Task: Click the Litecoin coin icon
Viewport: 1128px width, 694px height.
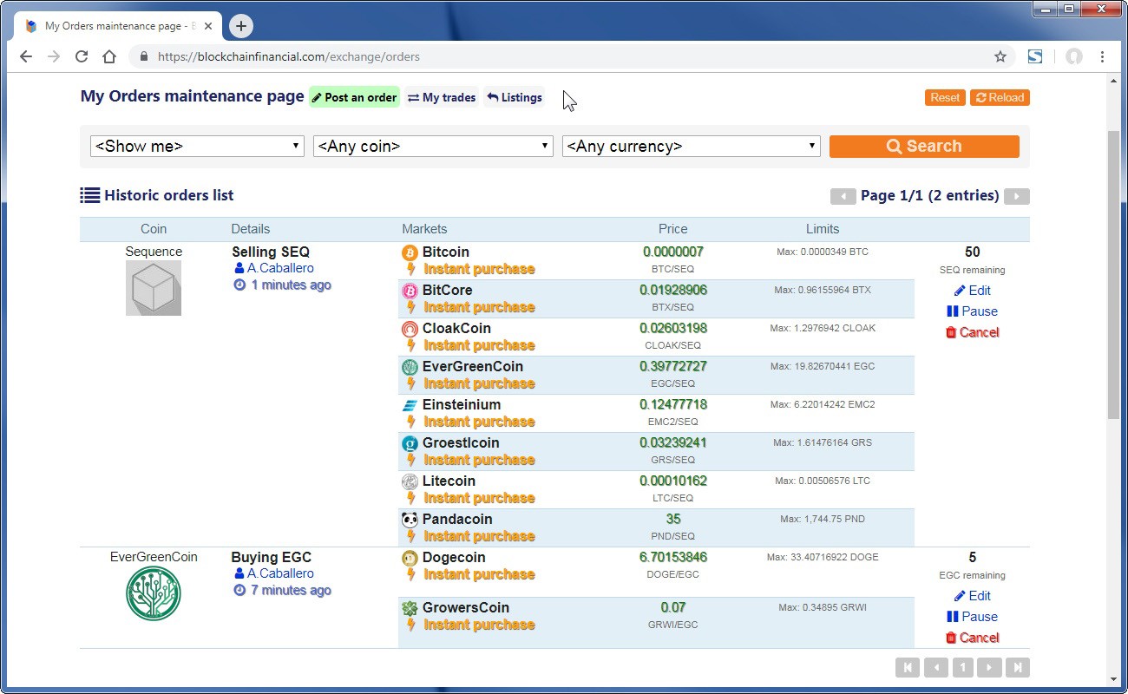Action: [410, 481]
